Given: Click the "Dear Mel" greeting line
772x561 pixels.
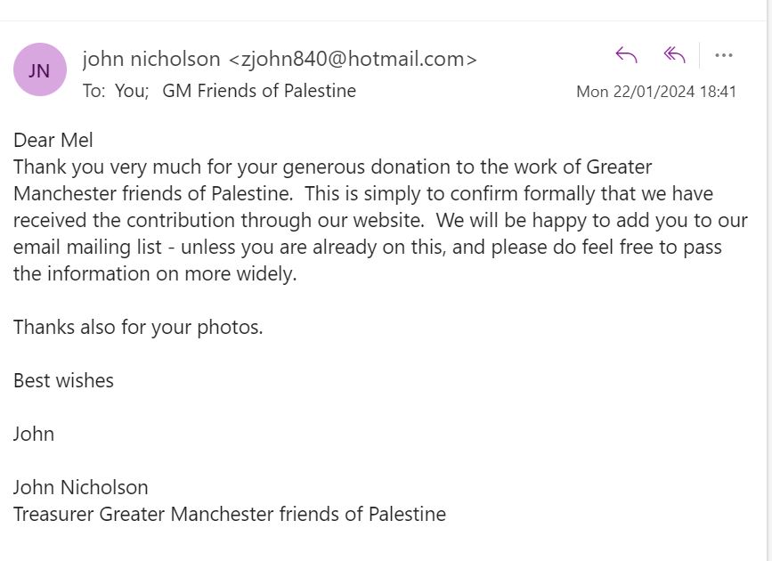Looking at the screenshot, I should coord(53,140).
